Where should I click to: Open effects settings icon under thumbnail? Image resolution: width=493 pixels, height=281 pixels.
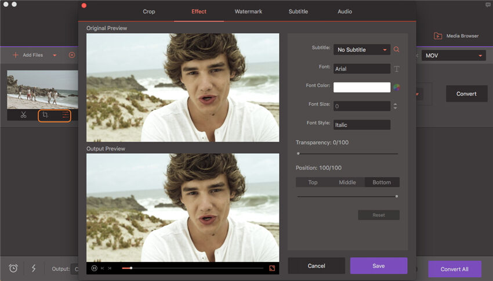point(66,115)
